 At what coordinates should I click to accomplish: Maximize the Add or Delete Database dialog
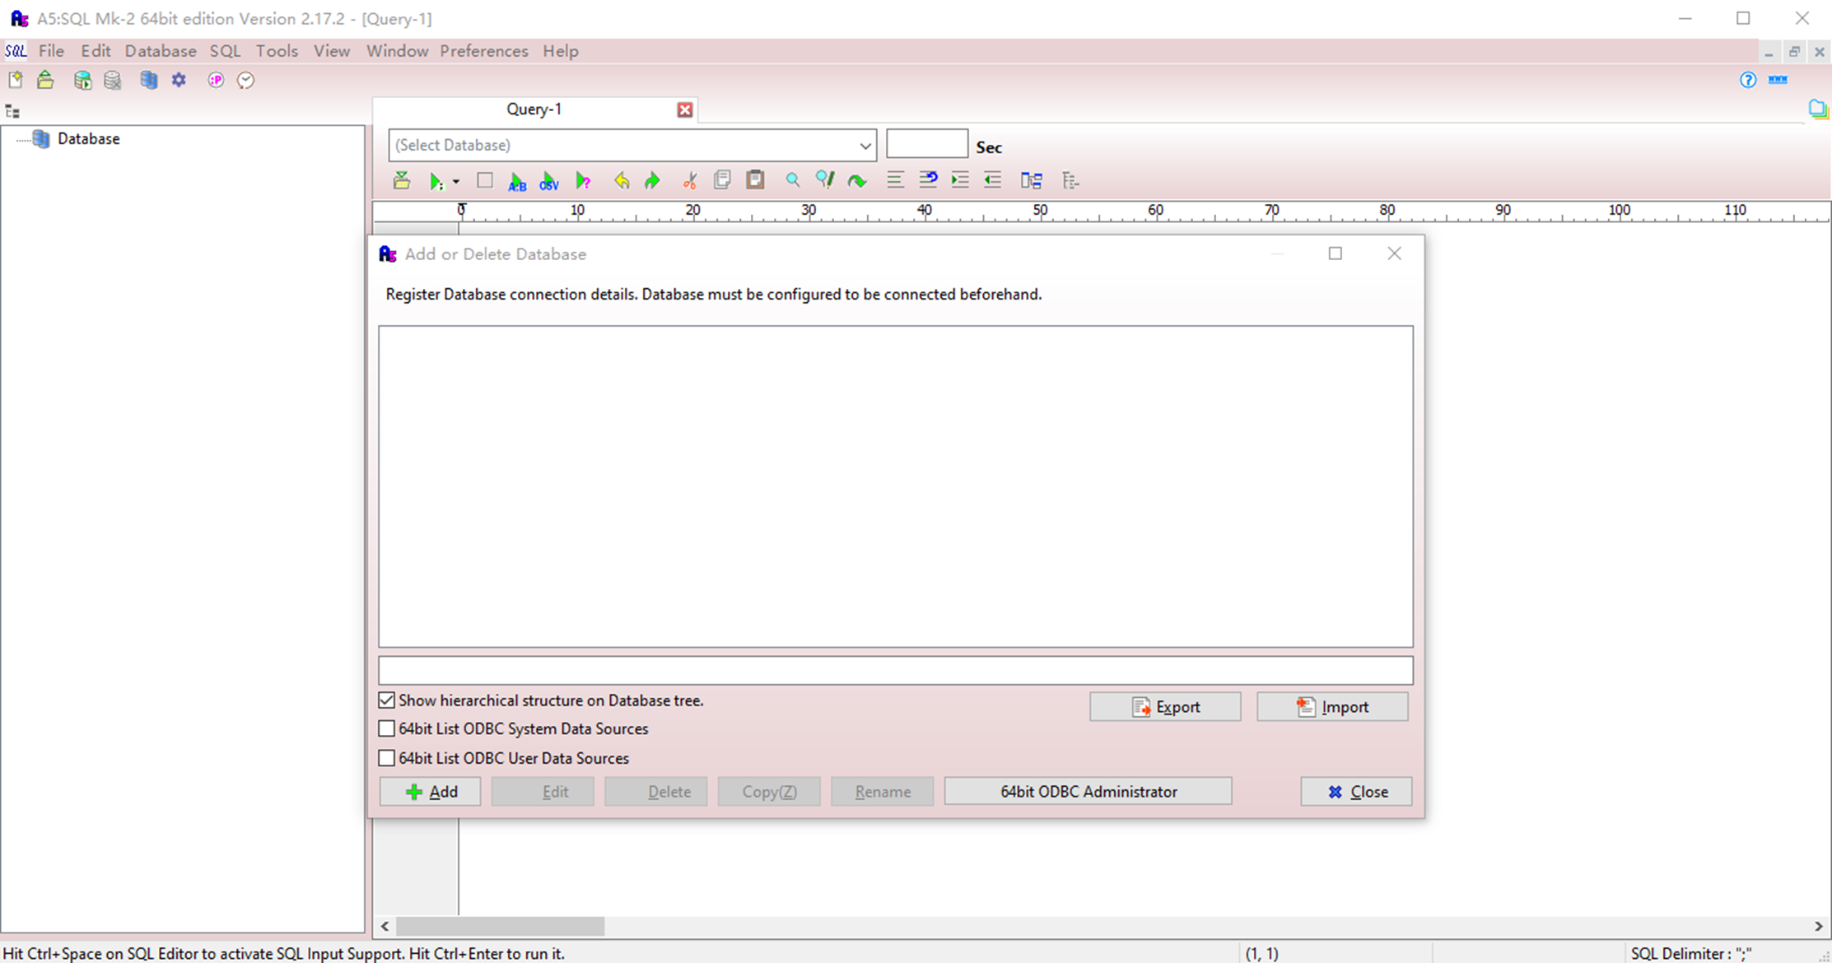[1336, 254]
